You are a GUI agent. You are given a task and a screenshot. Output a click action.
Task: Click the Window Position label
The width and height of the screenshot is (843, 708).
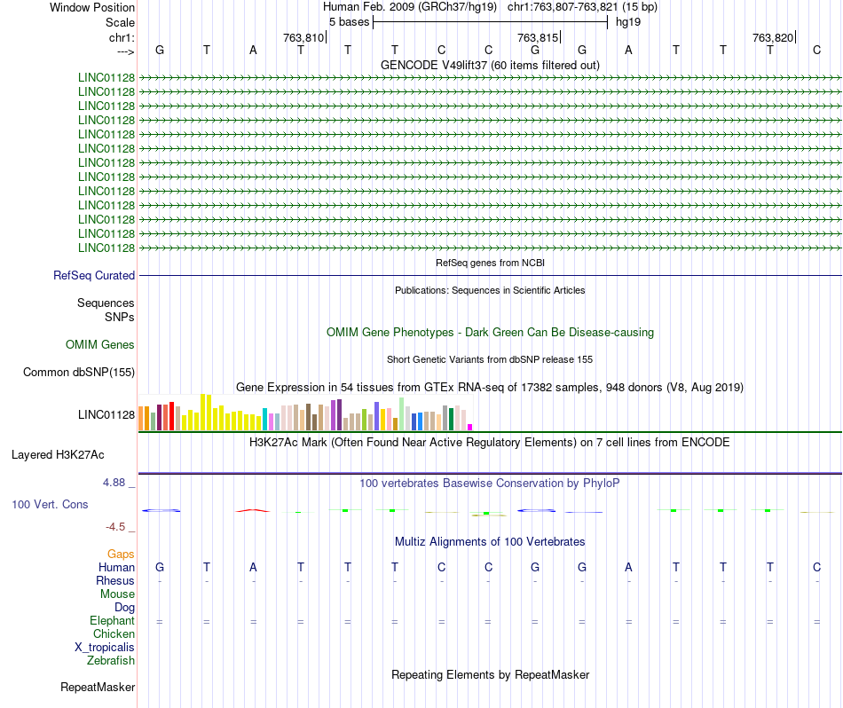coord(92,7)
